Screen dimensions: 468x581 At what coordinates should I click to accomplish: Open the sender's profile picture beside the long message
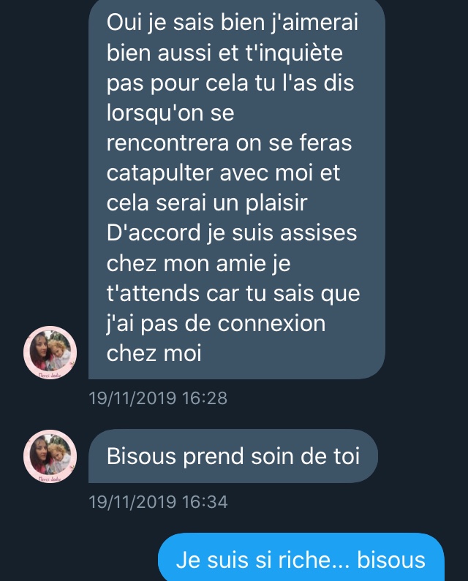click(x=50, y=352)
